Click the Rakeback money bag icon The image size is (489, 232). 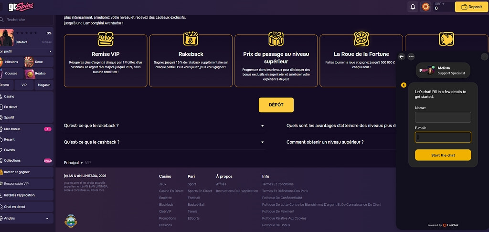coord(191,39)
